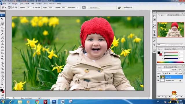185x104 pixels.
Task: Select the Move tool
Action: [2, 19]
